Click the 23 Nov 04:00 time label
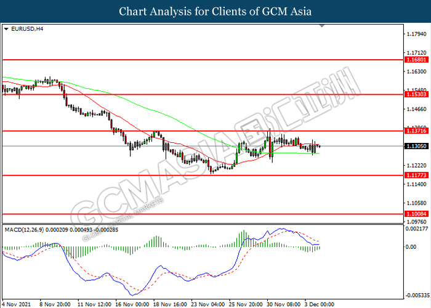The width and height of the screenshot is (431, 308). pos(208,304)
